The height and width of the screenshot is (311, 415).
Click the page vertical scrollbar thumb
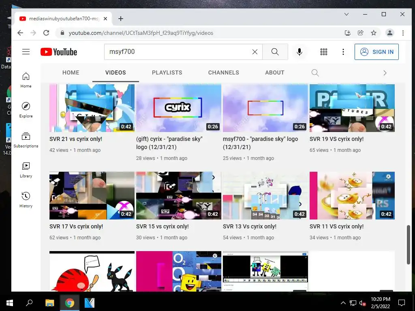409,245
